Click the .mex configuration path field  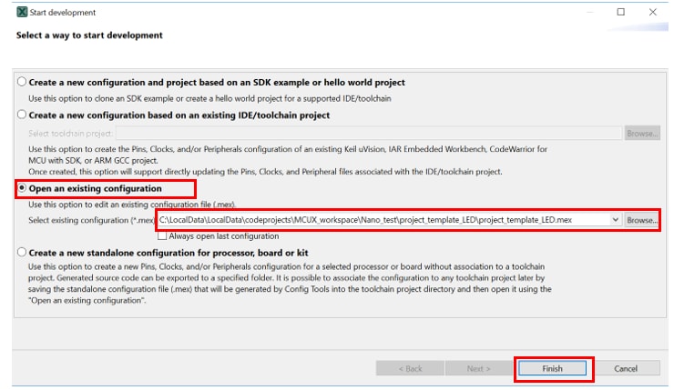click(383, 220)
